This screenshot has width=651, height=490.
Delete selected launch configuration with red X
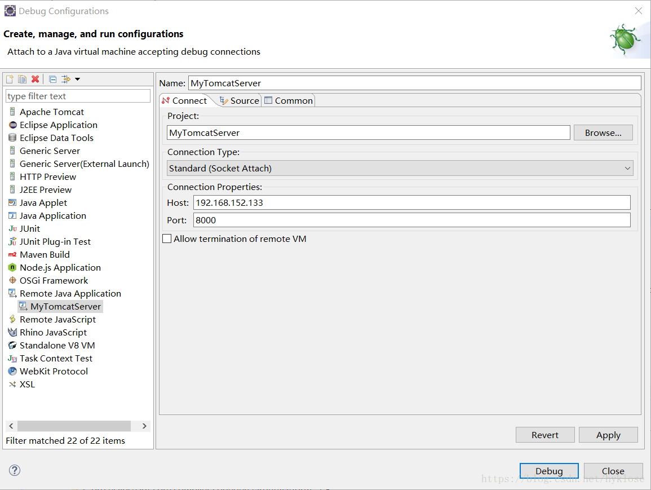click(x=36, y=79)
